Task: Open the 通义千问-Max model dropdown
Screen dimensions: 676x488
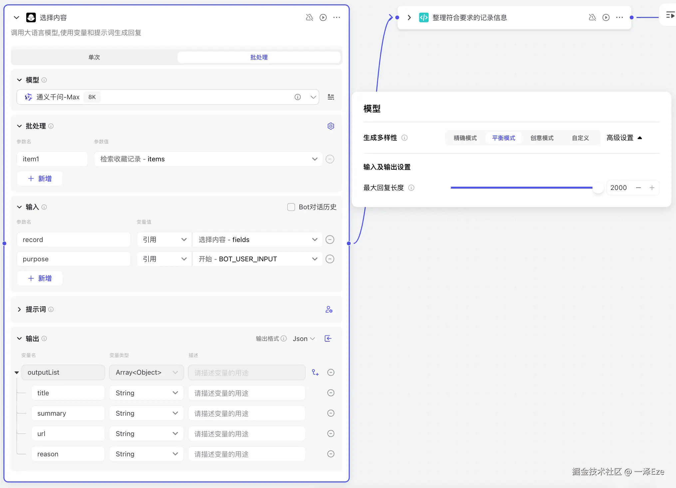Action: (313, 97)
